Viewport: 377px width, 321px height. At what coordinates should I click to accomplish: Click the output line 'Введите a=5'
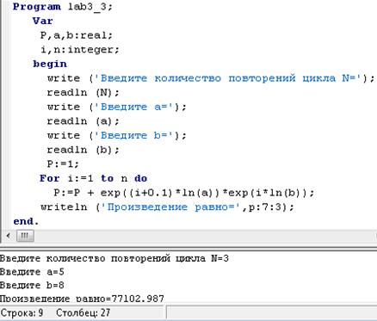(32, 272)
